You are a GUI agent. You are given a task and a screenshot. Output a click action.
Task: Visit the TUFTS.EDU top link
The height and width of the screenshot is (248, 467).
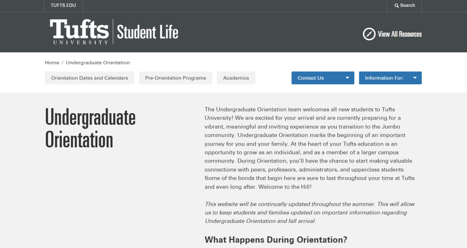63,5
